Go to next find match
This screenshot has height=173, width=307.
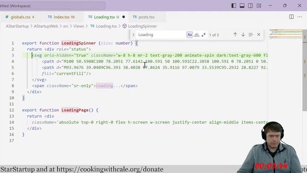[x=243, y=35]
